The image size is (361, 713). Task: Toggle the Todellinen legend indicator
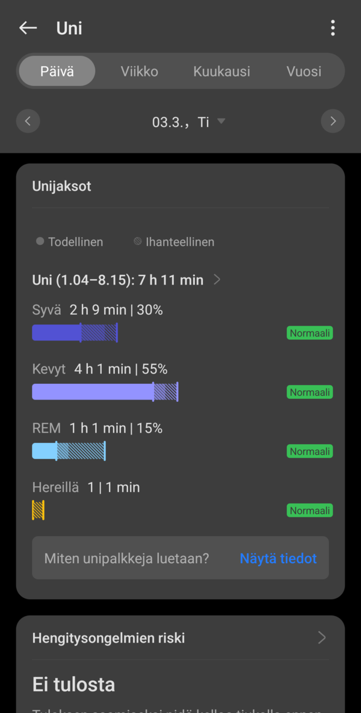click(40, 241)
